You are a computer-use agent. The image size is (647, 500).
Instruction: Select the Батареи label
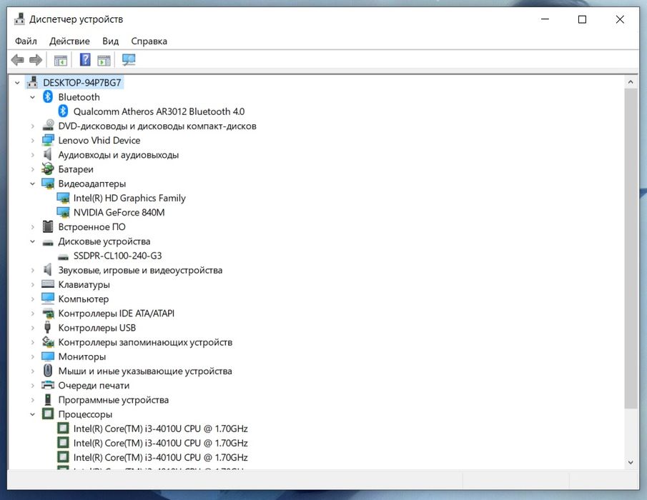pos(76,169)
